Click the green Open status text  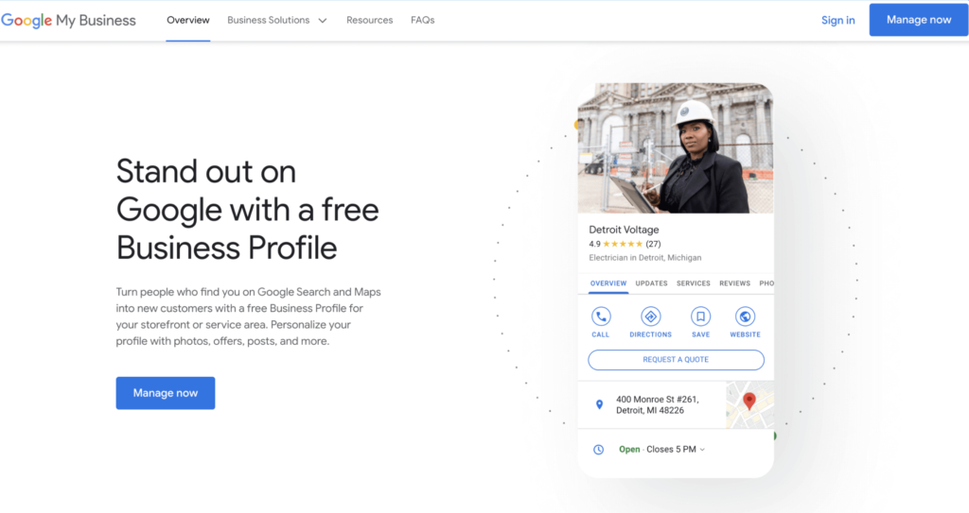pos(629,450)
